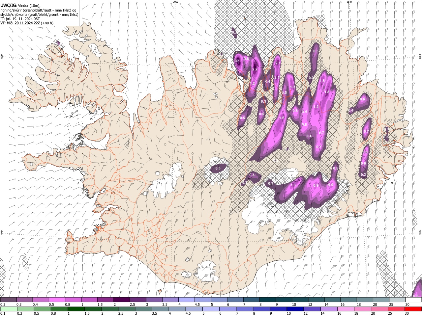Click the dark teal snow swatch above 8 in upper scale
Viewport: 422px width, 316px height.
coord(267,300)
